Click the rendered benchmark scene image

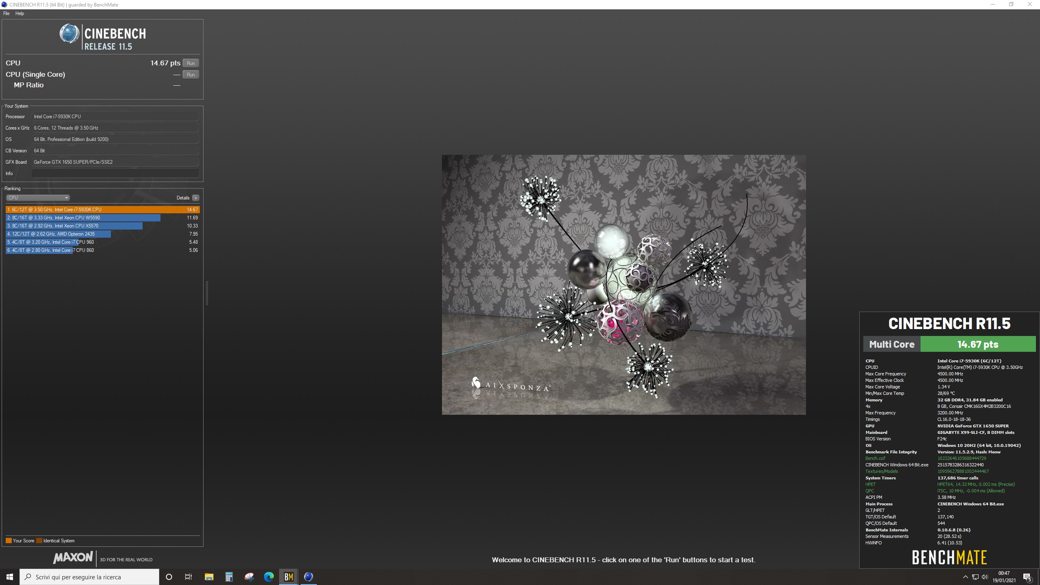[624, 284]
